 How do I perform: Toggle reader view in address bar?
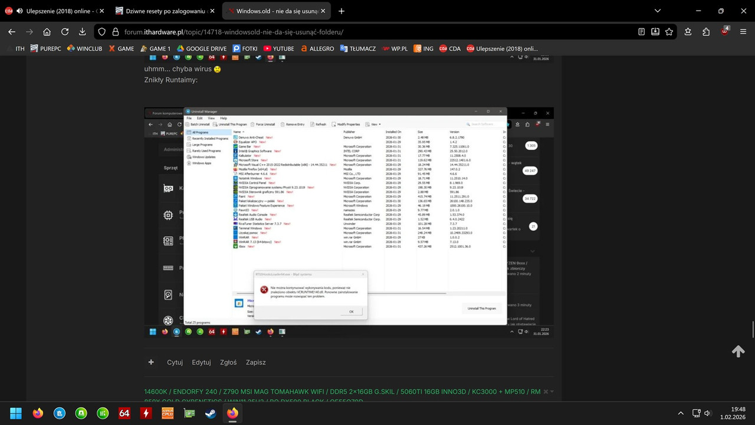click(x=642, y=32)
